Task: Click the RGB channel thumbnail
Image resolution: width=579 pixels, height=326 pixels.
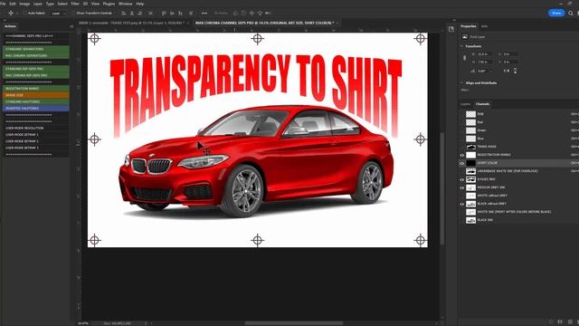Action: click(x=470, y=114)
